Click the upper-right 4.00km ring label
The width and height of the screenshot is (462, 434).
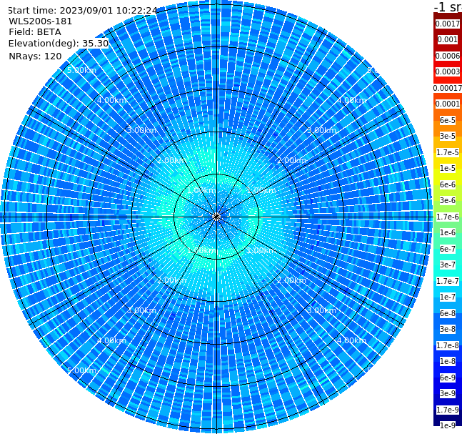pyautogui.click(x=351, y=100)
